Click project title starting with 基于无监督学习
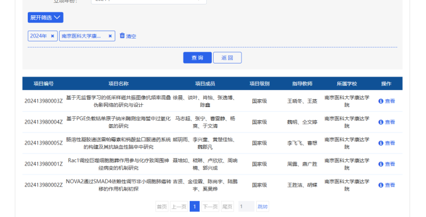Image resolution: width=426 pixels, height=217 pixels. click(119, 101)
